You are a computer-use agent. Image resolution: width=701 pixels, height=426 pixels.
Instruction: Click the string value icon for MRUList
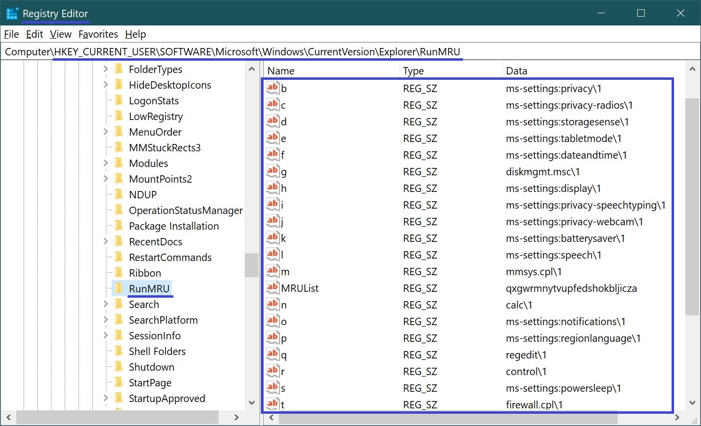(273, 288)
